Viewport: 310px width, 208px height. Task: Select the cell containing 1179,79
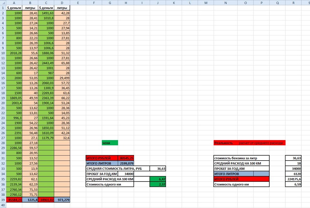click(x=46, y=138)
